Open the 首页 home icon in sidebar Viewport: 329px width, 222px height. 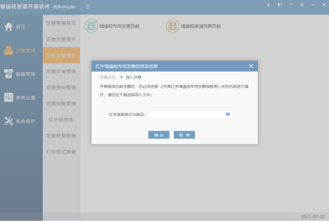[x=8, y=26]
